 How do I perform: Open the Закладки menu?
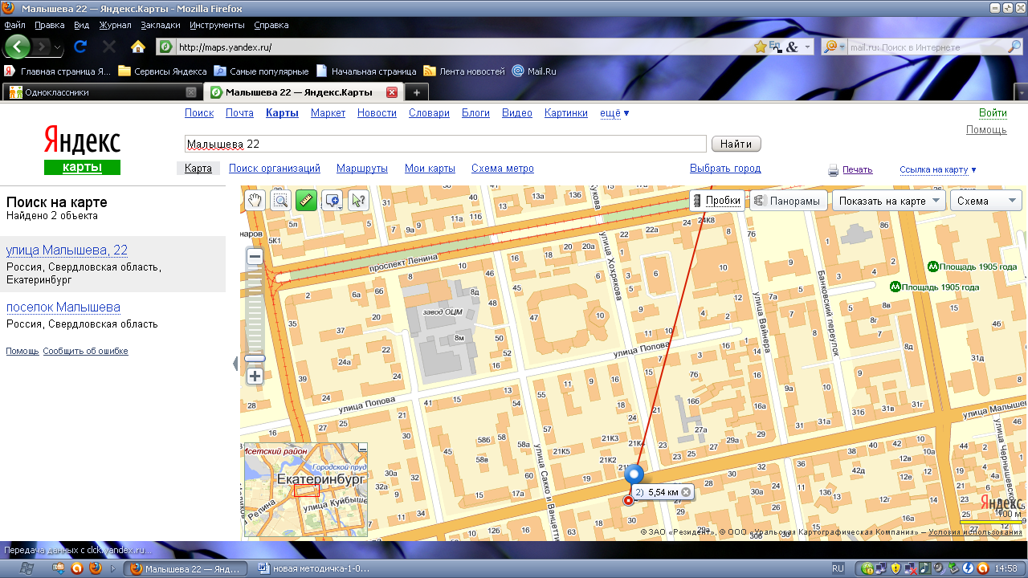point(161,25)
